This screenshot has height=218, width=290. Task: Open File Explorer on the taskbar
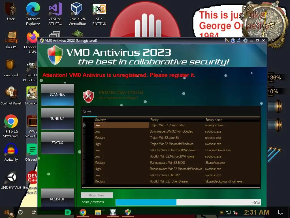click(x=98, y=212)
